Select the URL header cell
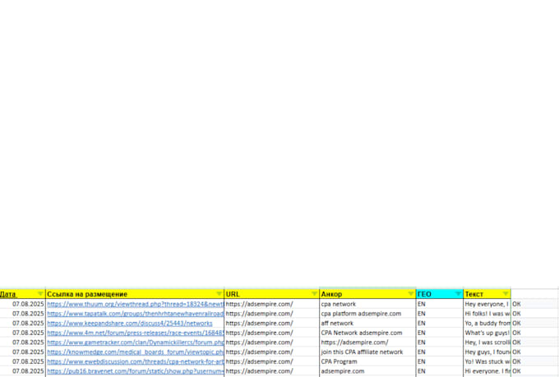The width and height of the screenshot is (559, 377). coord(271,294)
